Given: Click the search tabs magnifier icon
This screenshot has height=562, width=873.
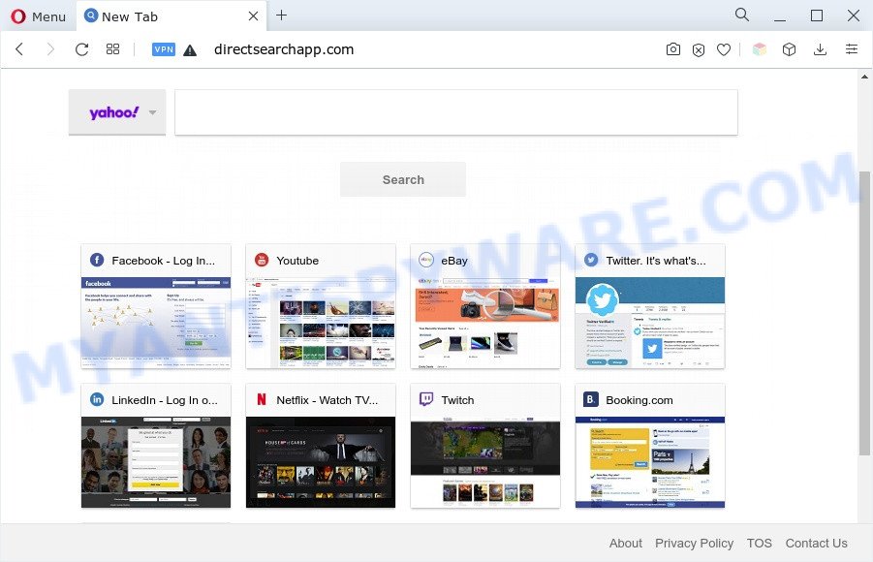Looking at the screenshot, I should [742, 16].
